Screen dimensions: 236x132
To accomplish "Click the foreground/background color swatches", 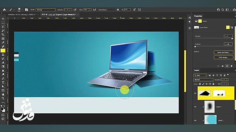I will 3,110.
